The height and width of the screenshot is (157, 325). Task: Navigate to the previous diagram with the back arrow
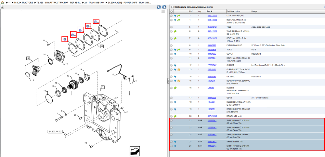click(159, 7)
